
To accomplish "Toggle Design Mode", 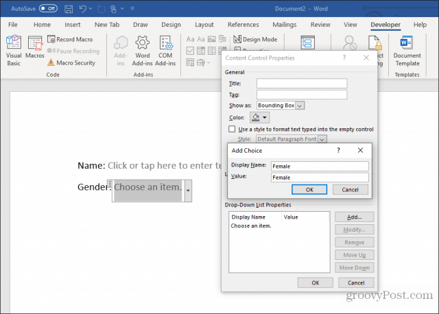I will (255, 40).
